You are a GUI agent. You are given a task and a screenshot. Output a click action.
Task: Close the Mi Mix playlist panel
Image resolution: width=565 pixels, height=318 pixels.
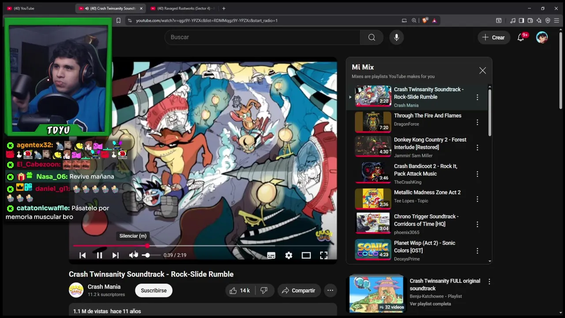pyautogui.click(x=482, y=71)
